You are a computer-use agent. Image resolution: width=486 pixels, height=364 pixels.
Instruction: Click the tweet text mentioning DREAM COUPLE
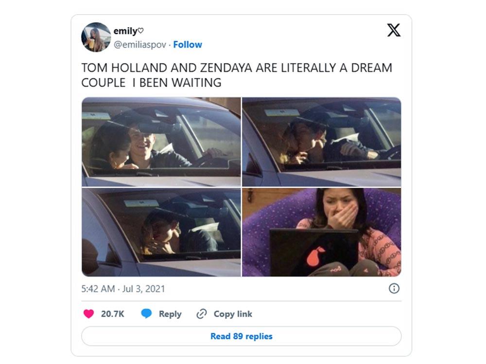click(237, 75)
